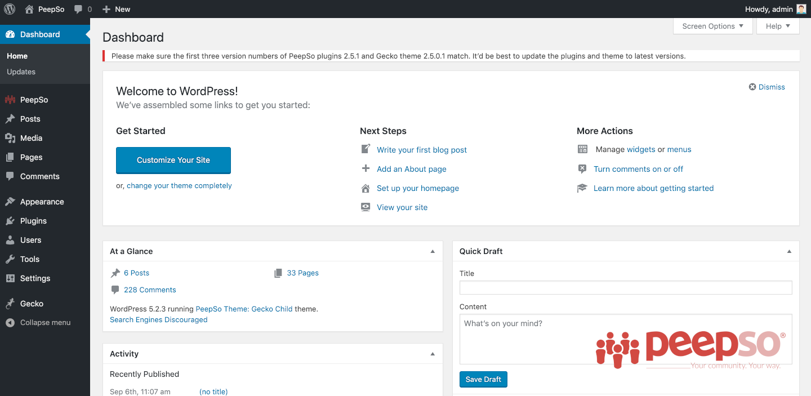811x396 pixels.
Task: Click the monitor icon by View your site
Action: tap(366, 207)
